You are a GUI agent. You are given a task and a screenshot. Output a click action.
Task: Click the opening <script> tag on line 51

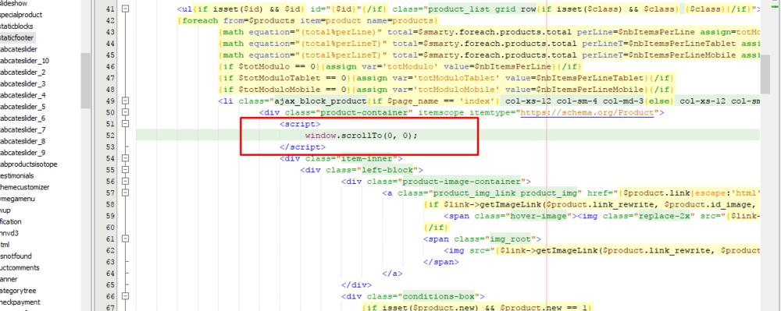click(x=300, y=124)
